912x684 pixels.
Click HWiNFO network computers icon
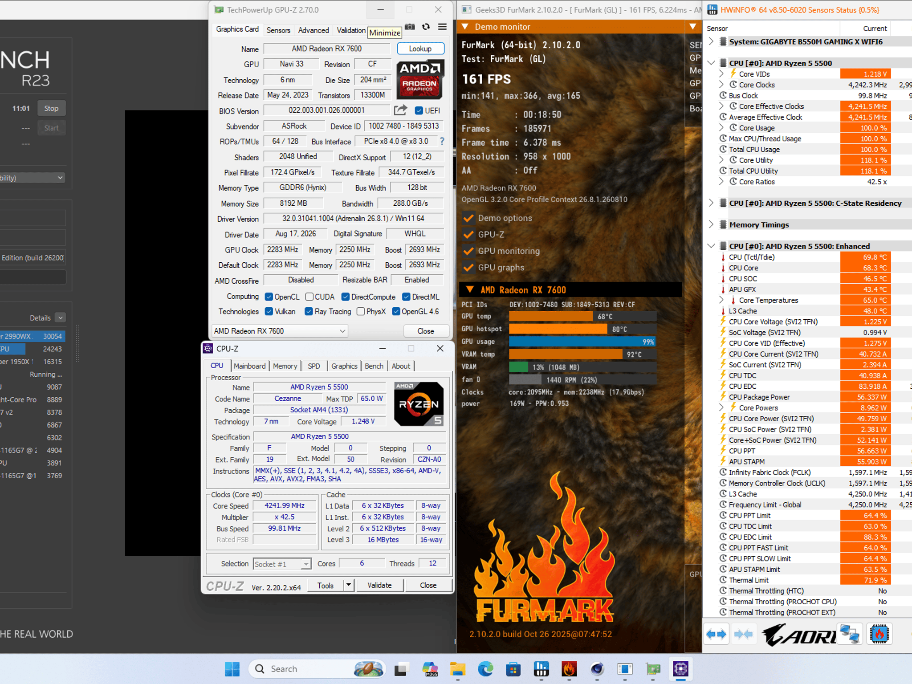(x=849, y=634)
